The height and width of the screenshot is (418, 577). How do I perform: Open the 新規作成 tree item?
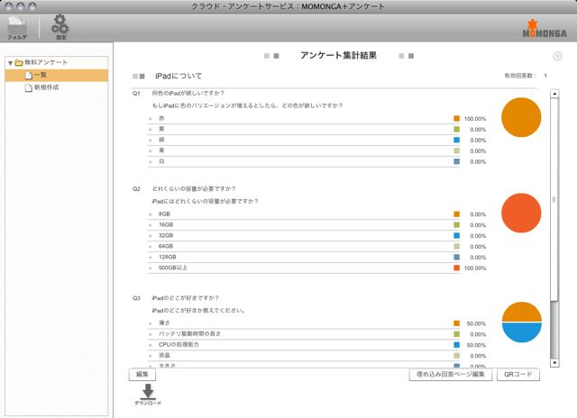(42, 87)
